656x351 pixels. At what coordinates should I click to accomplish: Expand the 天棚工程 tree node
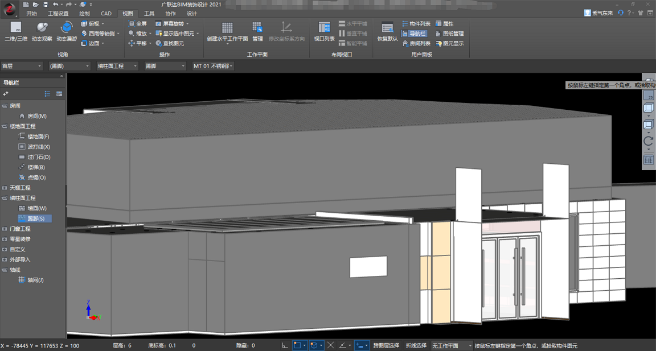click(x=5, y=188)
